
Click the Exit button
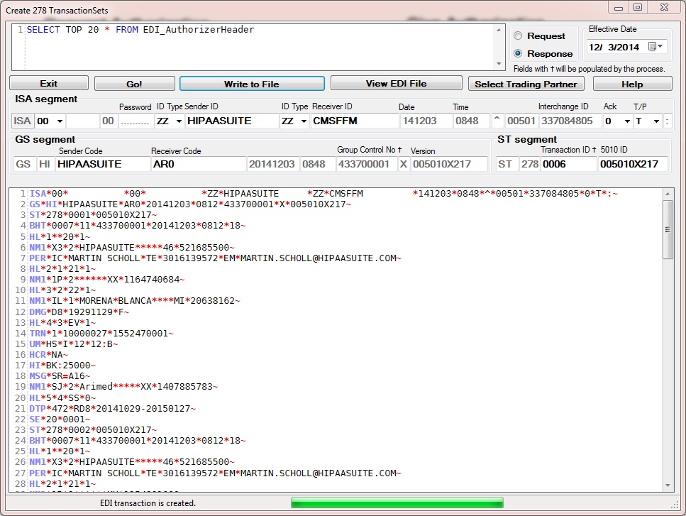pyautogui.click(x=48, y=84)
